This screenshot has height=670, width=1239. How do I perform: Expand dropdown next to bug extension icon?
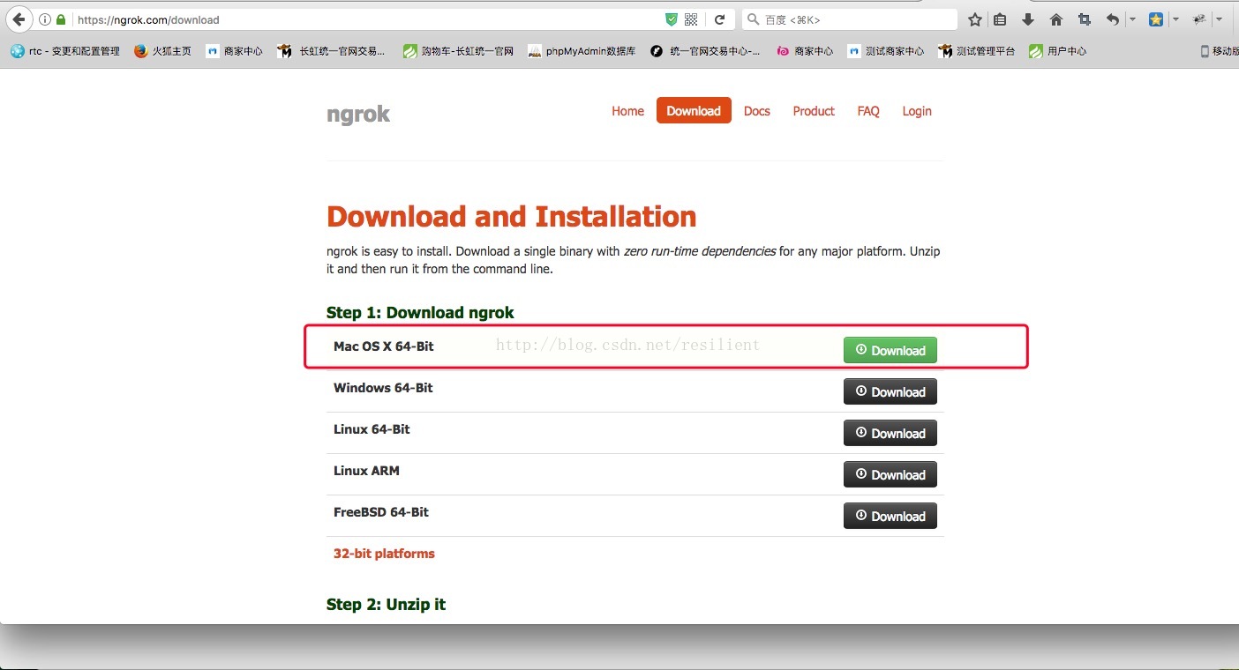point(1219,19)
